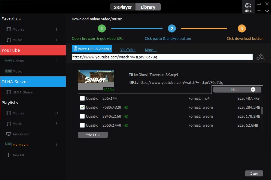Click the Done button
This screenshot has width=271, height=180.
[x=254, y=173]
